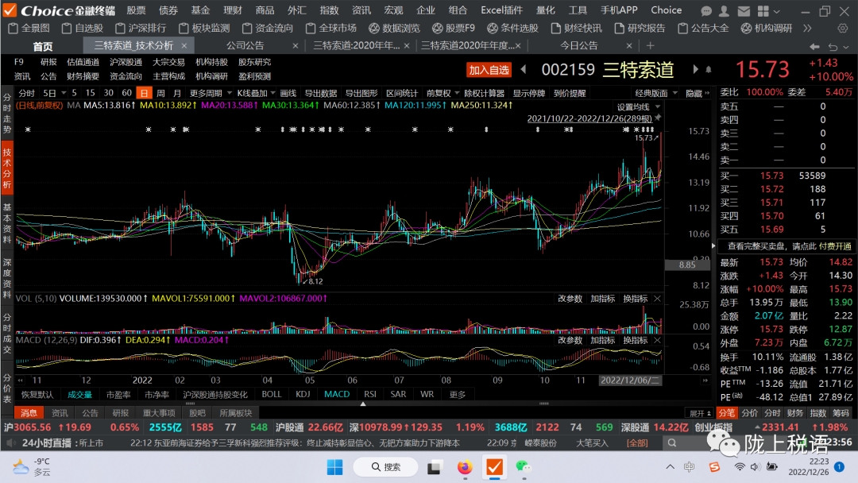Image resolution: width=858 pixels, height=483 pixels.
Task: Toggle 显示停牌 option
Action: coord(529,94)
